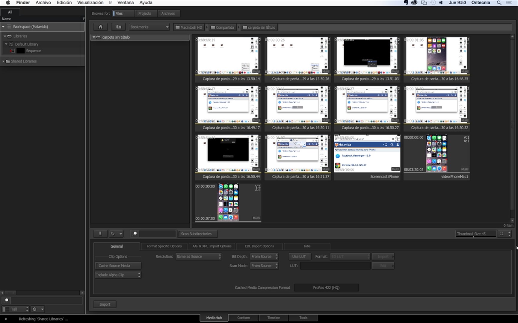Go to the home directory via house icon

point(101,27)
